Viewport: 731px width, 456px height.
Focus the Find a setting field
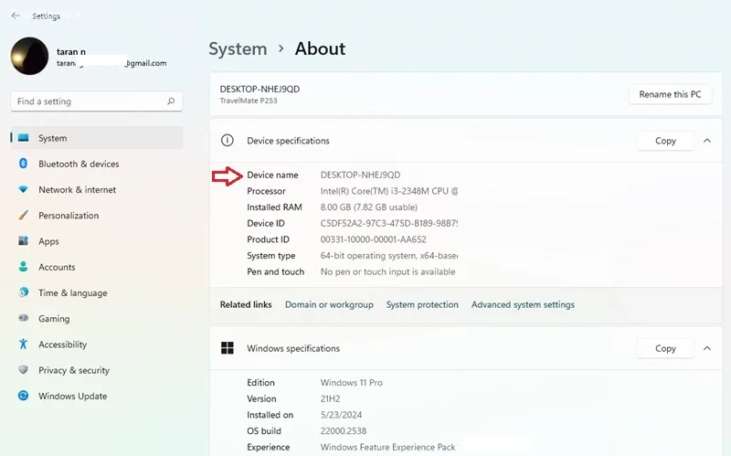[x=97, y=101]
